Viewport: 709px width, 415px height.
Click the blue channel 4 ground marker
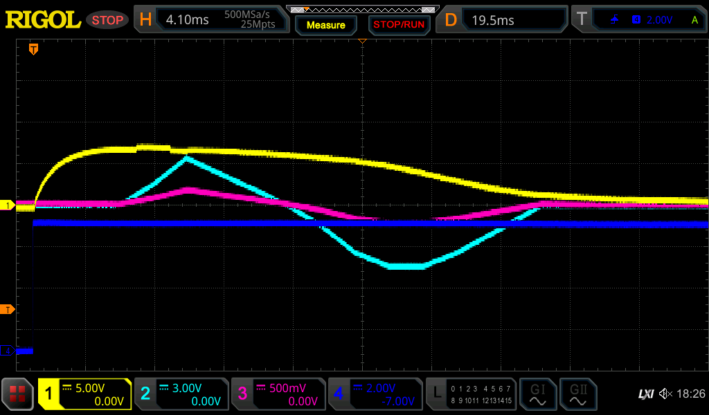click(8, 351)
